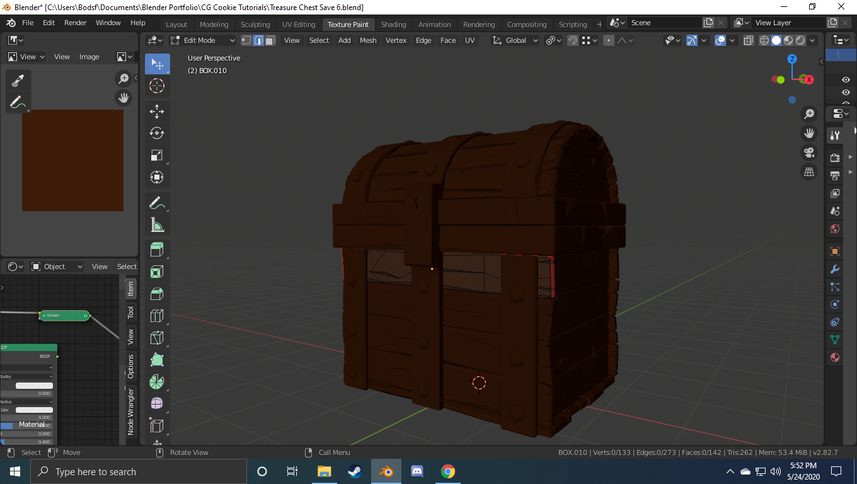Select the Move tool in the viewport toolbar
The image size is (857, 484).
point(157,112)
